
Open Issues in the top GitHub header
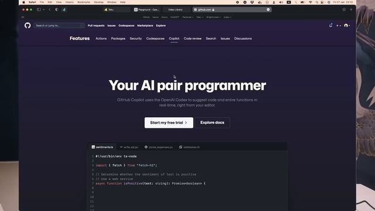coord(111,26)
